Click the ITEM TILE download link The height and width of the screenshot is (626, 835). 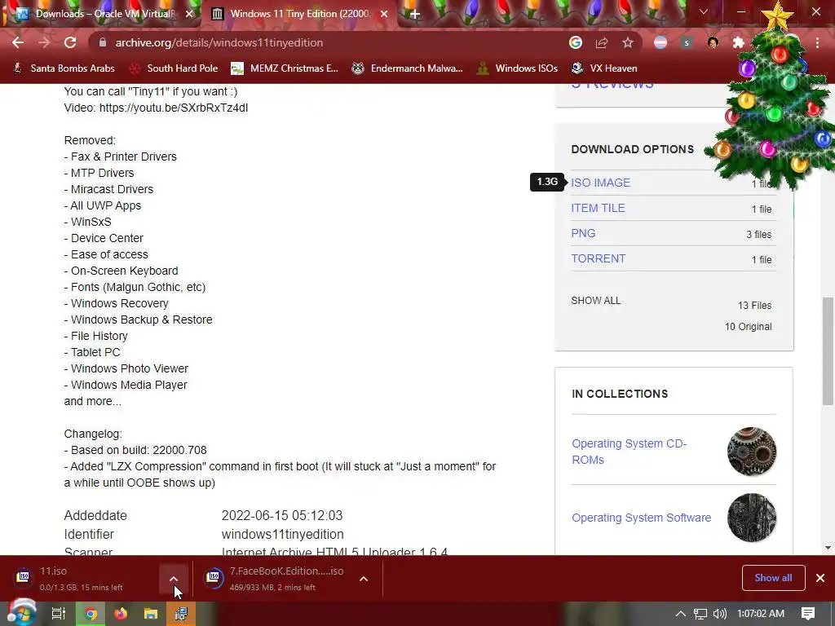(x=598, y=208)
